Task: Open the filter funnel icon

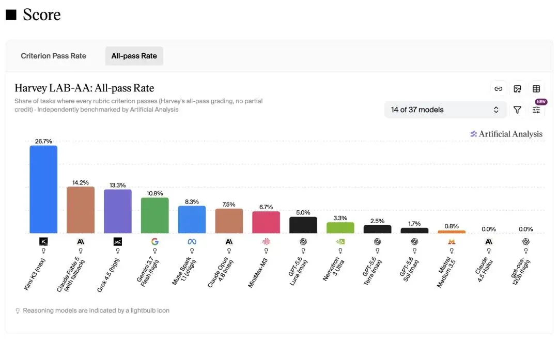Action: click(517, 110)
